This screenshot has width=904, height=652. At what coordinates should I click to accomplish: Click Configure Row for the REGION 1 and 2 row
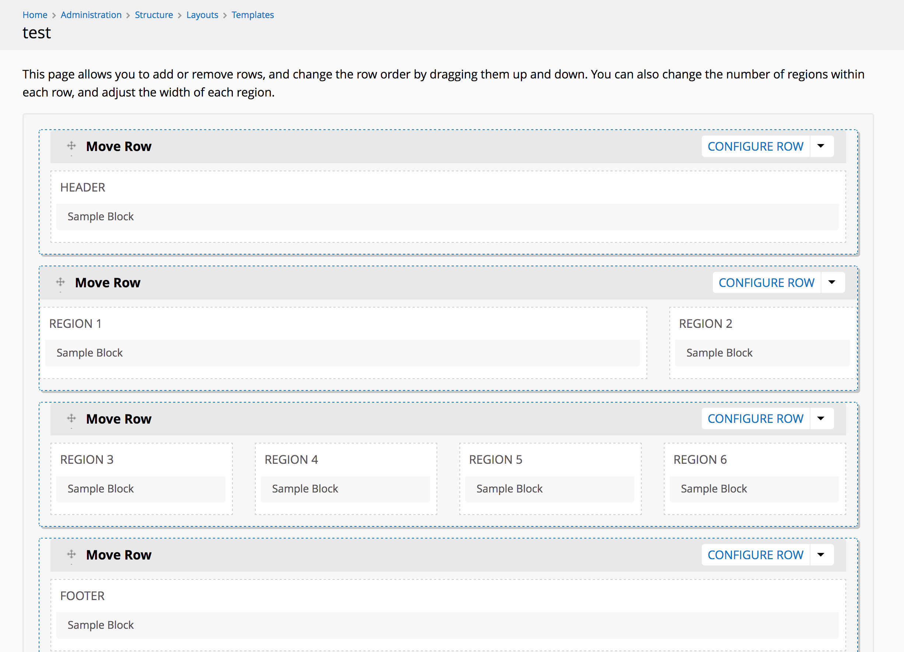tap(767, 282)
